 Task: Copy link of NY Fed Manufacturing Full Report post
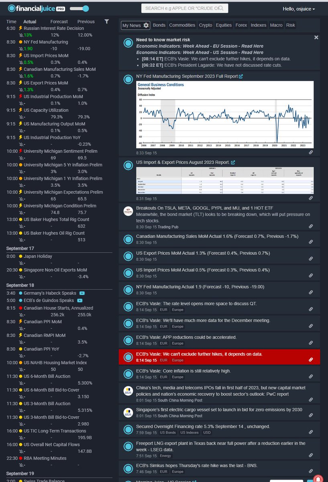pos(311,153)
